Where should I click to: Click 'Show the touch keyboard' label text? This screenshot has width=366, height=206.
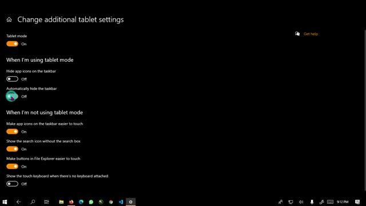[x=57, y=176]
